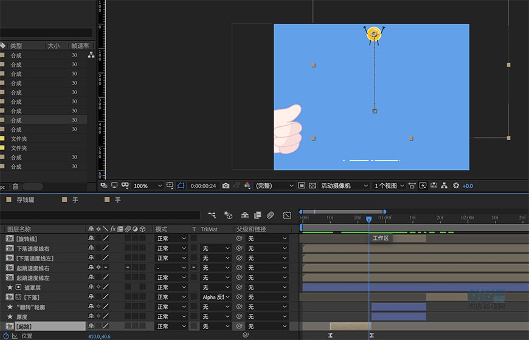Toggle collapse transformations on 起跳速度线右 layer
Screen dimensions: 529x340
coord(98,267)
